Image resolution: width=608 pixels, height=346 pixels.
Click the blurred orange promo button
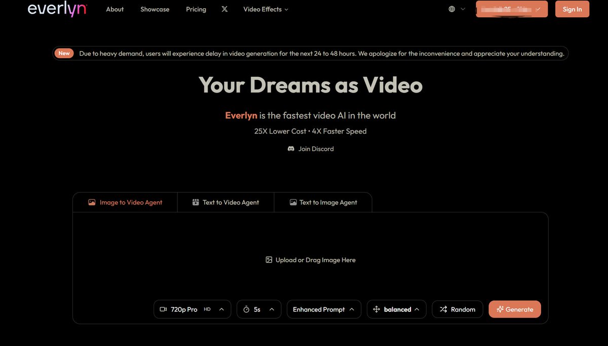(x=512, y=9)
